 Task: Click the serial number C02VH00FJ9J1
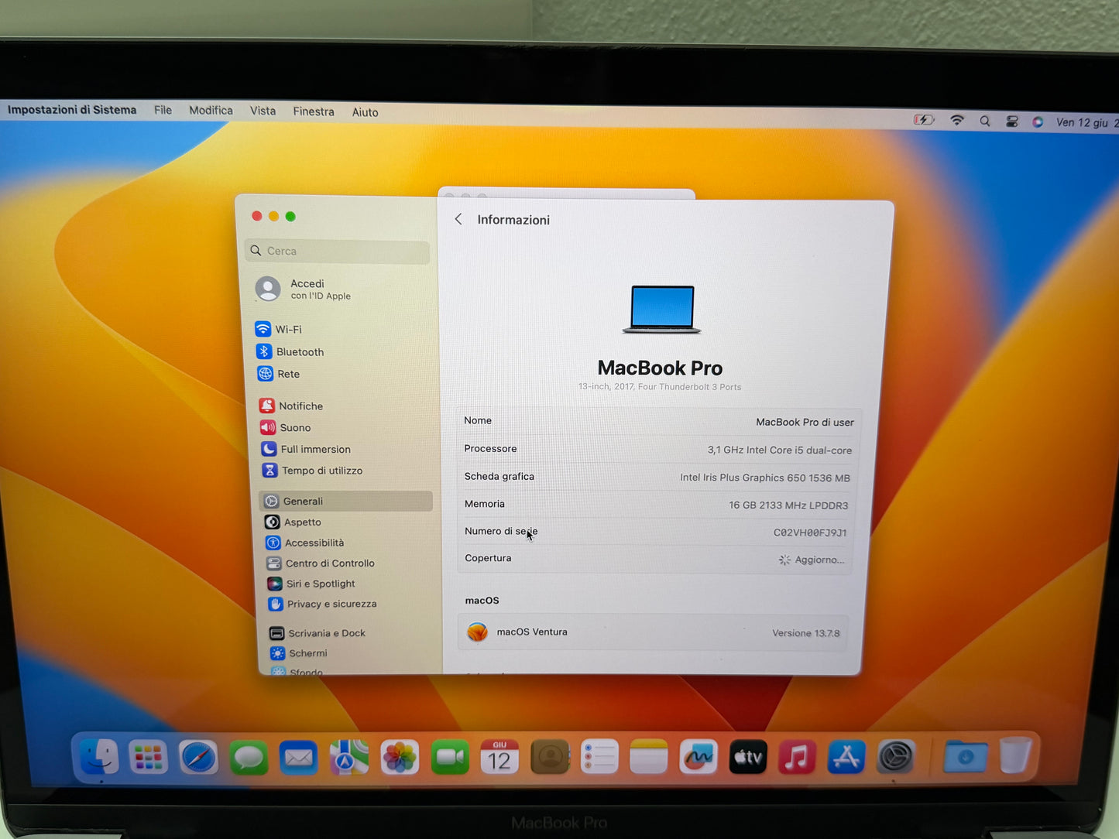[810, 533]
